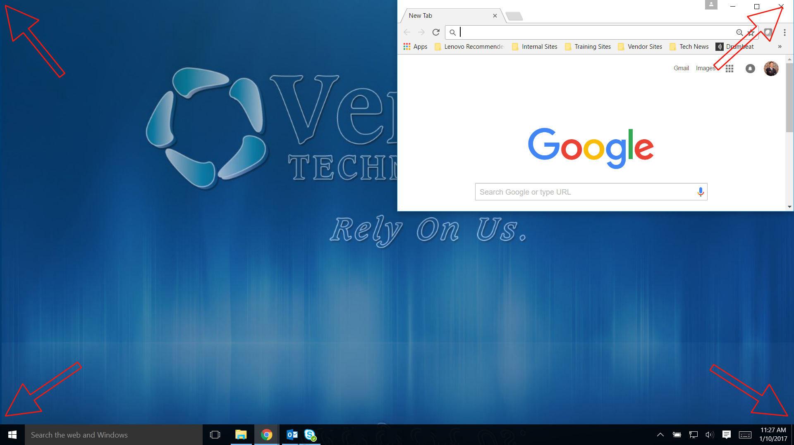Launch Outlook from the taskbar
This screenshot has height=445, width=794.
(292, 435)
